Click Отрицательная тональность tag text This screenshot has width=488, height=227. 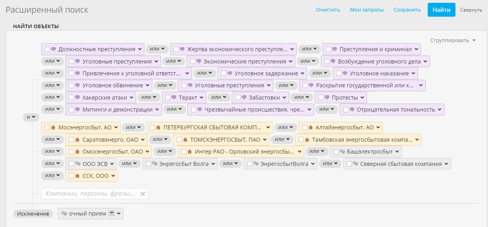(396, 110)
